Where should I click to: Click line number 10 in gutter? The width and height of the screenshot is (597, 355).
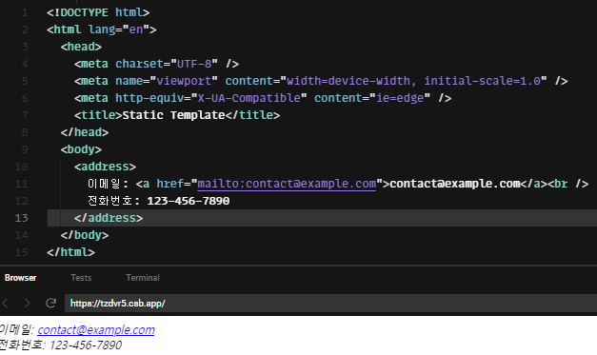21,167
